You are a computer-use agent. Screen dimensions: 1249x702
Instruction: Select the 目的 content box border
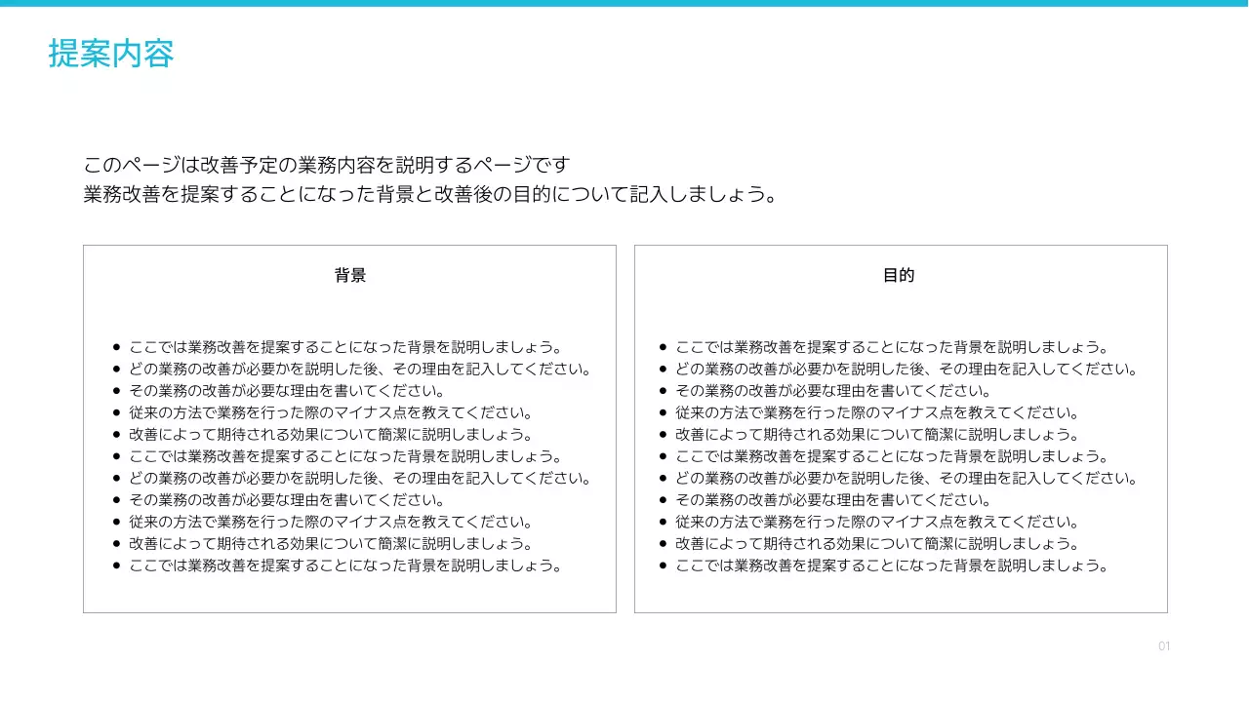(900, 247)
